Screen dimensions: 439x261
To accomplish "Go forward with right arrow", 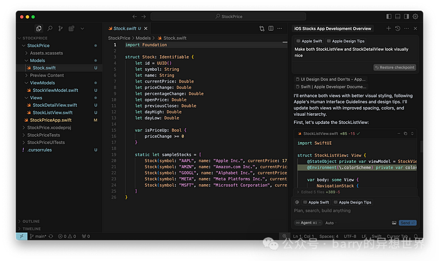I will tap(144, 16).
